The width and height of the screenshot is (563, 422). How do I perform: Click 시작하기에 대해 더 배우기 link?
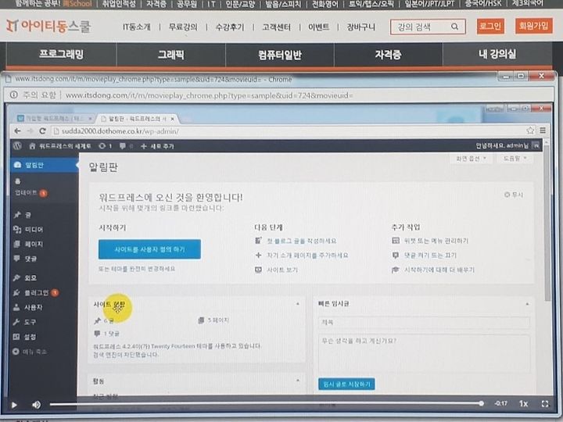pos(439,270)
